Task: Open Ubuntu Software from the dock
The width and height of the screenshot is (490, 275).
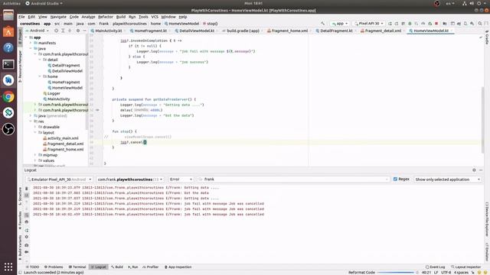Action: coord(8,32)
